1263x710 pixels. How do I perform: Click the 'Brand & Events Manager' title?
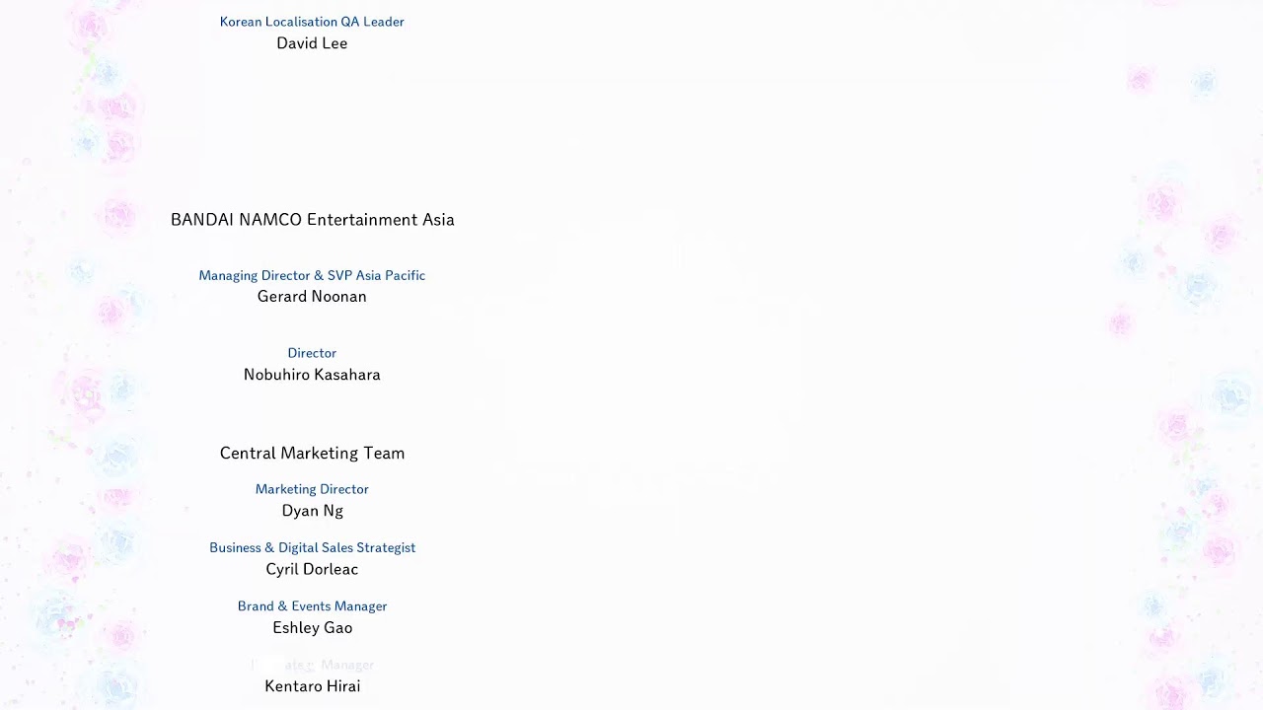[x=312, y=606]
